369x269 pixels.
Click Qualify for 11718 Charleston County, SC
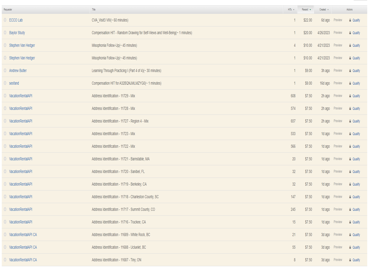click(356, 197)
